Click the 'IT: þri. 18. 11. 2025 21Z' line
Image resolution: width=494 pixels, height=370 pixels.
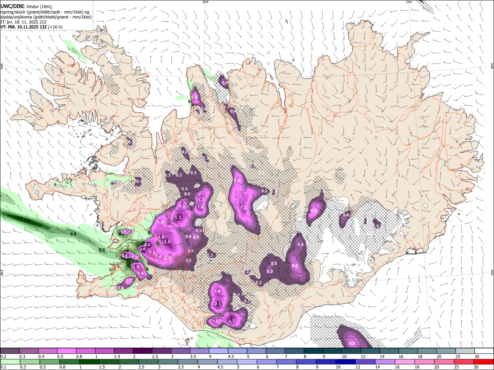pyautogui.click(x=24, y=22)
